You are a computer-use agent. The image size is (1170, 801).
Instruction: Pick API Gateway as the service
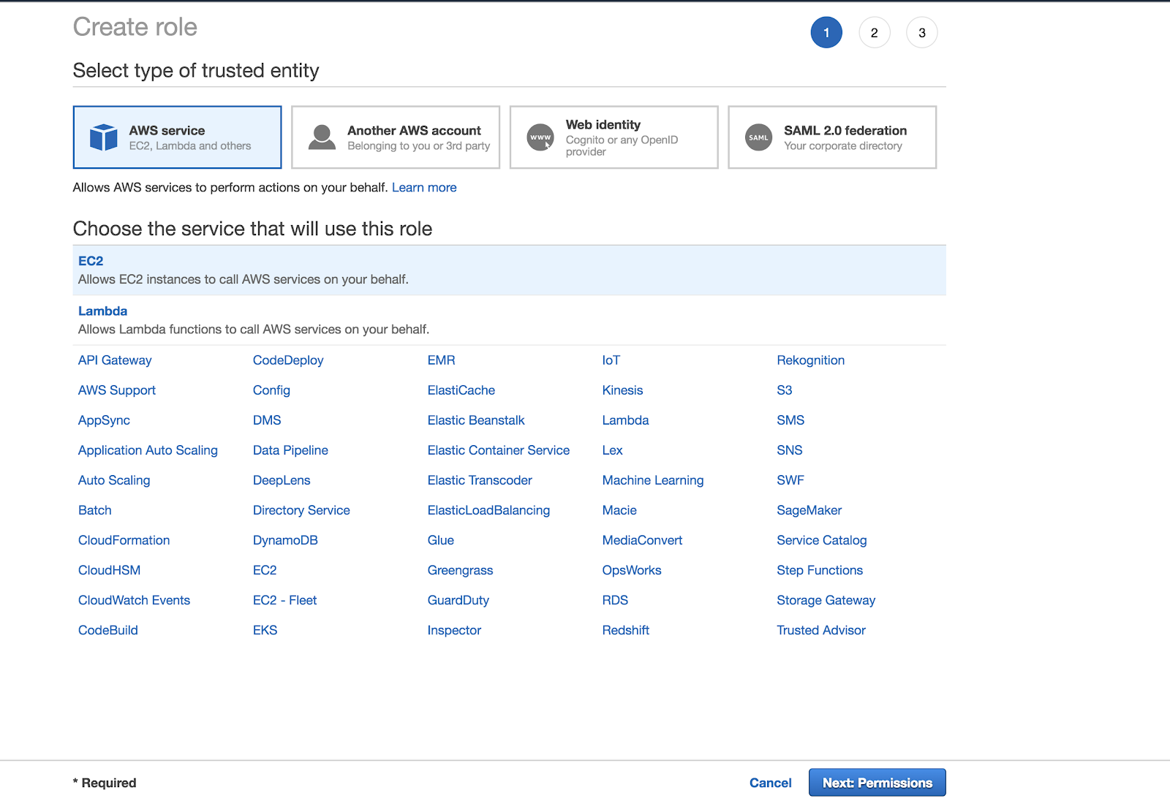(115, 360)
